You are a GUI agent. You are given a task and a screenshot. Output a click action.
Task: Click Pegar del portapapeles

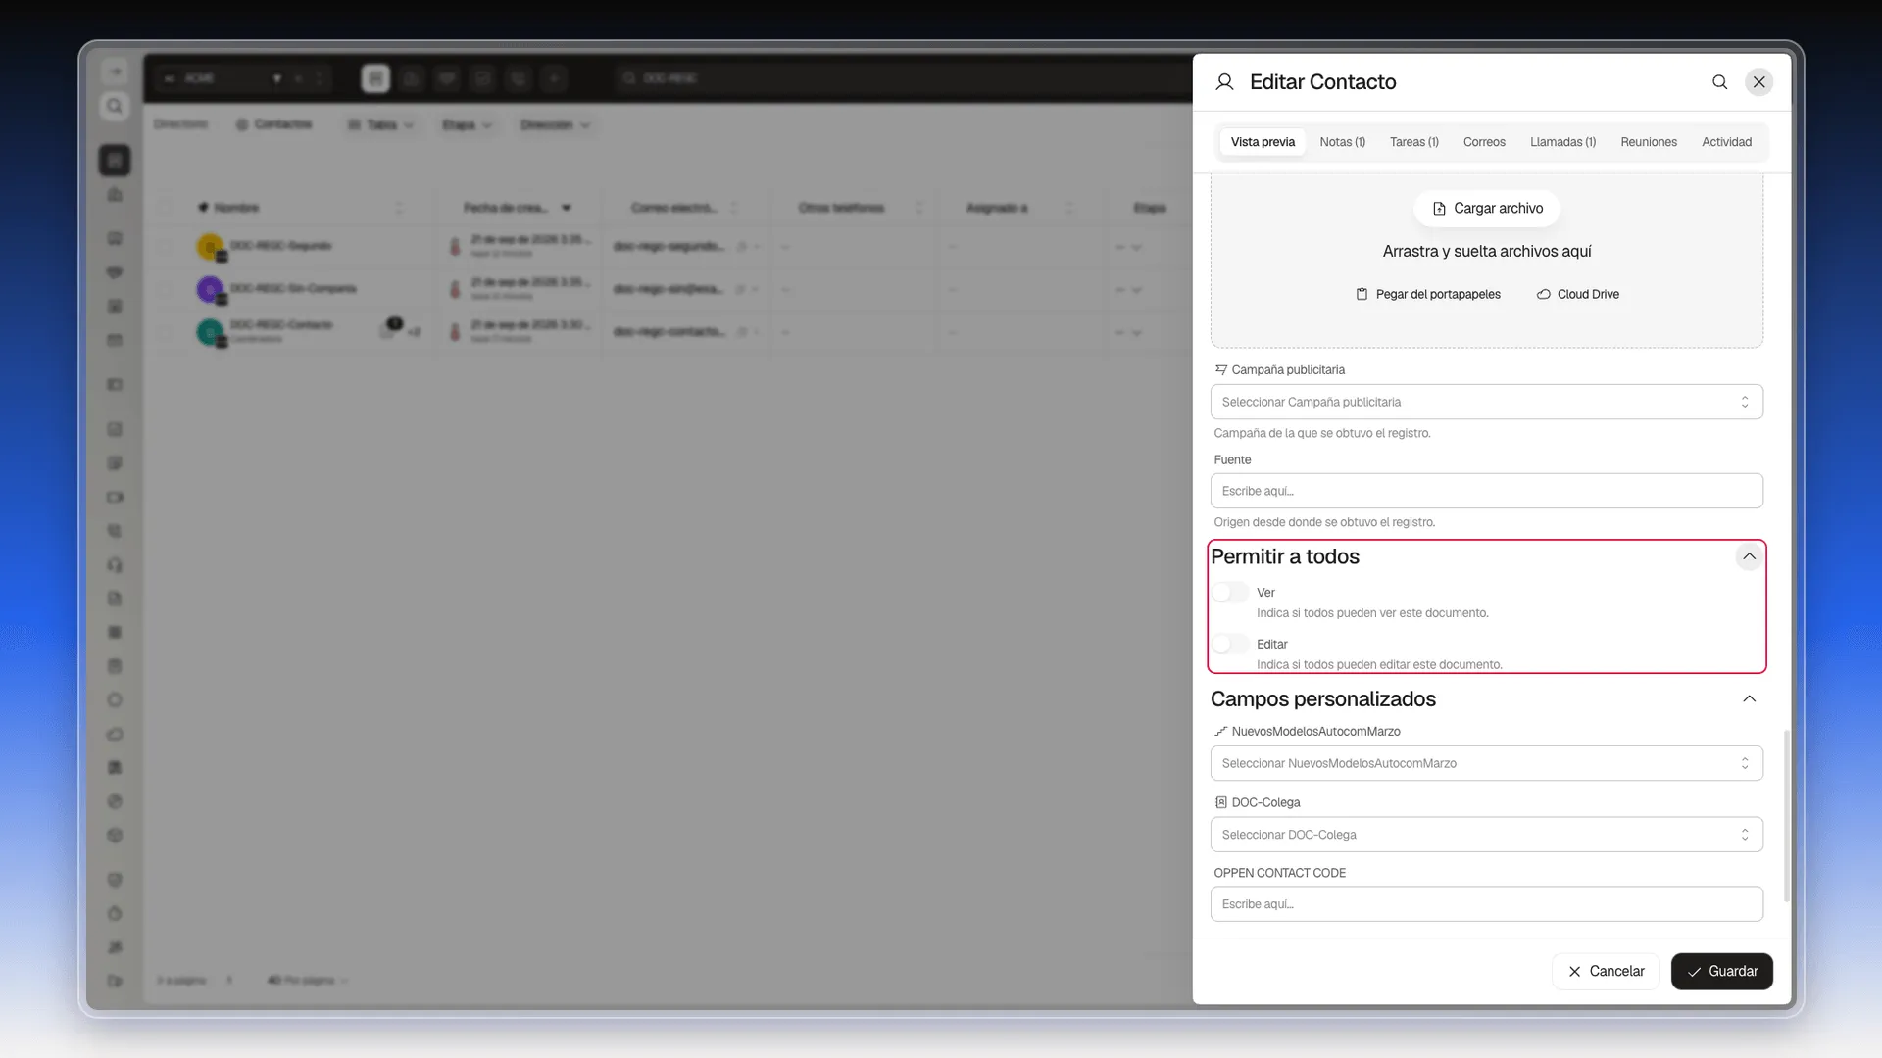[1427, 294]
